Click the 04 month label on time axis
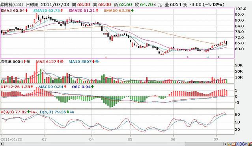The image size is (252, 146). [91, 139]
